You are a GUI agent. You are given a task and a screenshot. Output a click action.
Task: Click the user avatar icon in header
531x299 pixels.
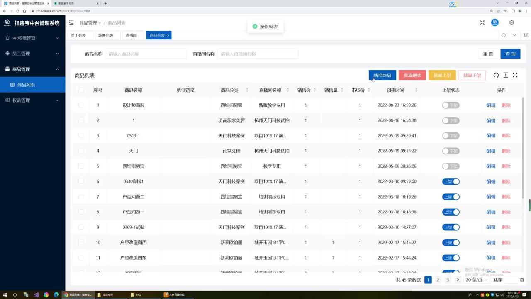(495, 23)
